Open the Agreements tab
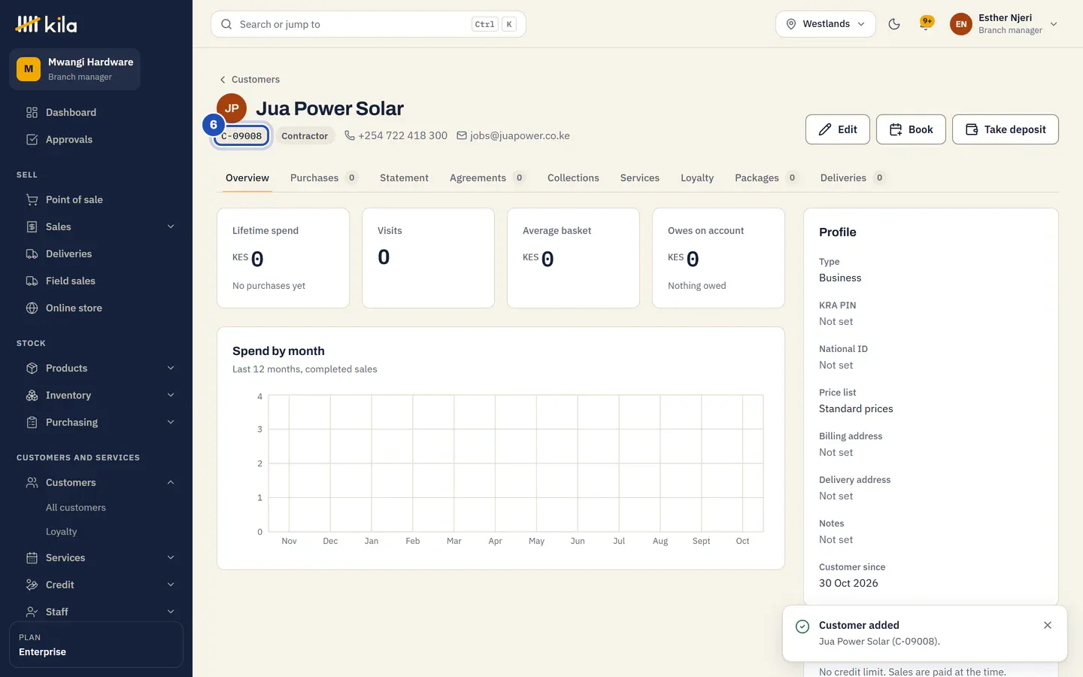This screenshot has width=1083, height=677. (487, 178)
